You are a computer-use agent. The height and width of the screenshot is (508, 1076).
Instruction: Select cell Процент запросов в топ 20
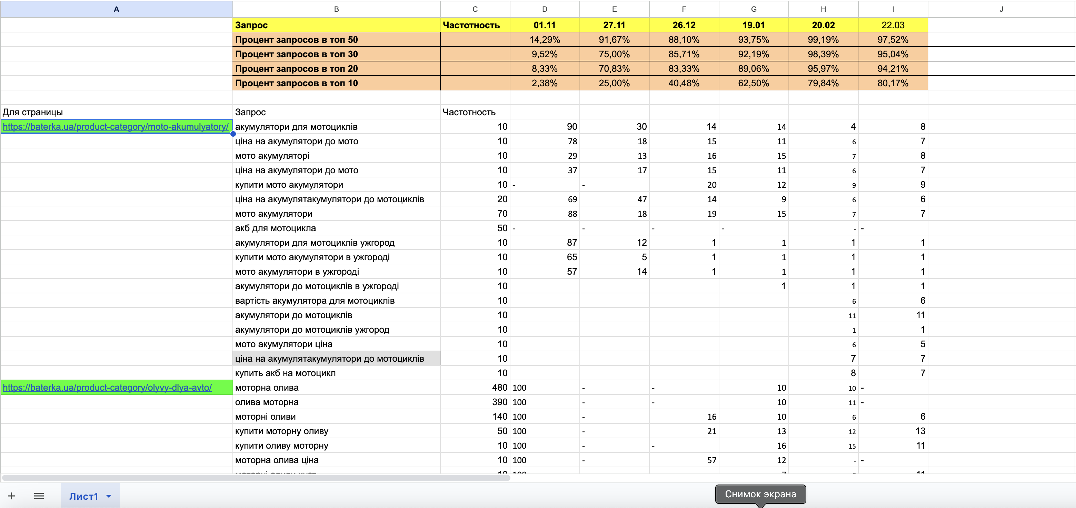coord(336,69)
